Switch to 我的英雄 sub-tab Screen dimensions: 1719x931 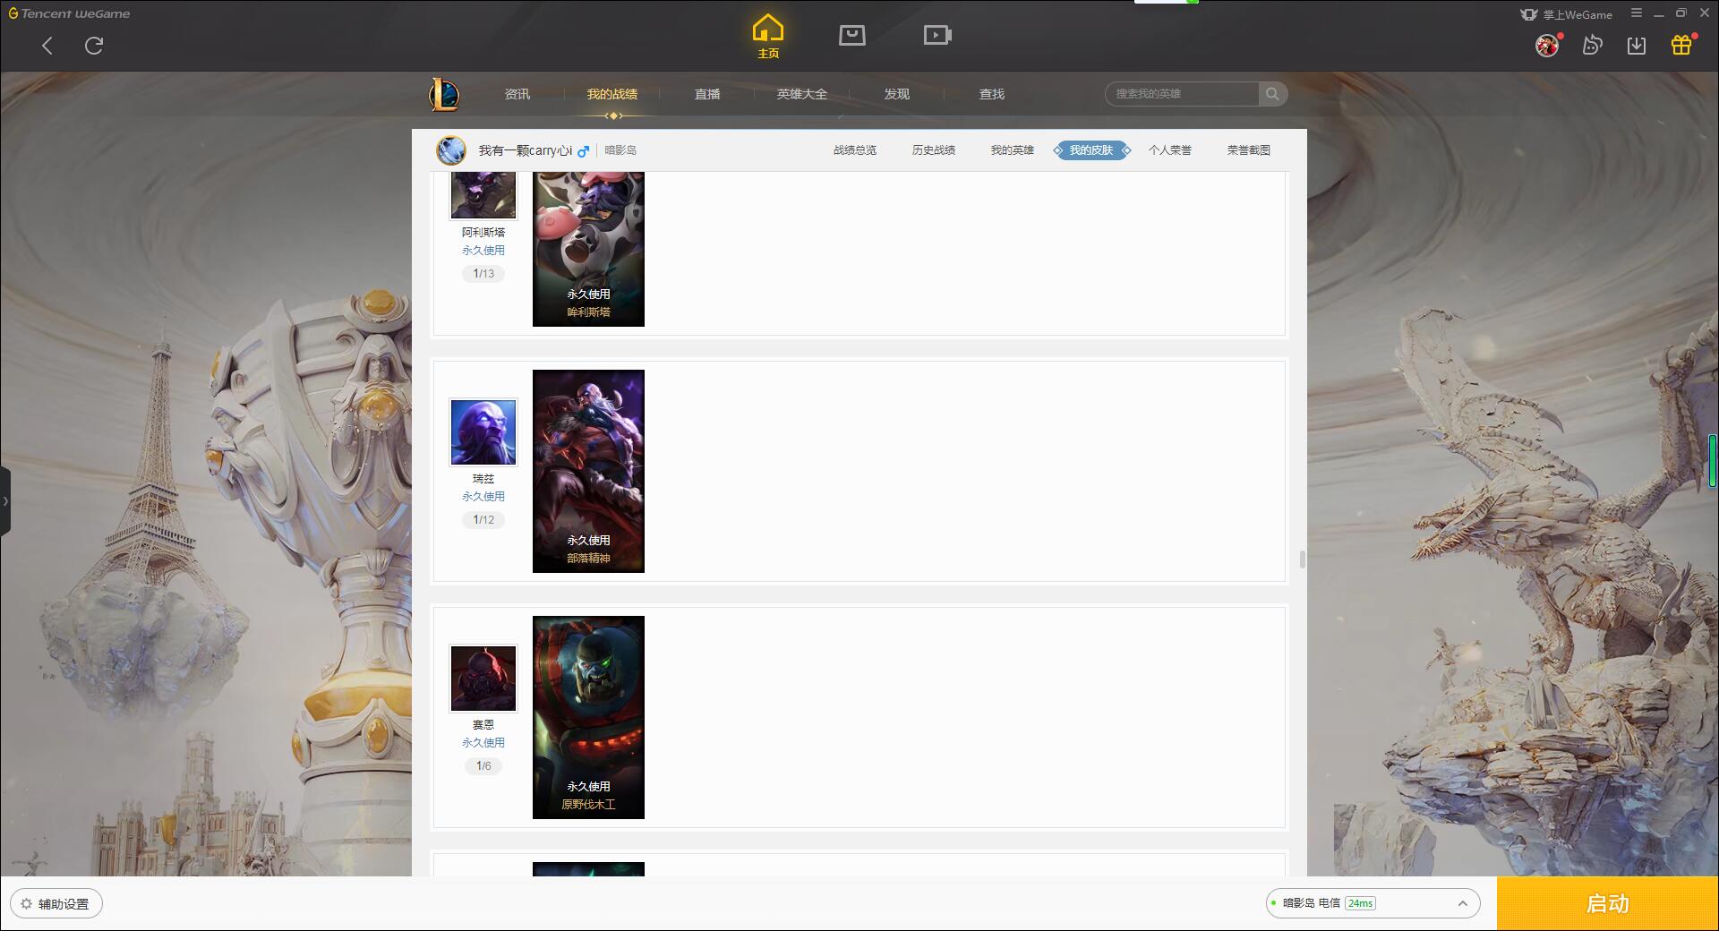(1013, 150)
